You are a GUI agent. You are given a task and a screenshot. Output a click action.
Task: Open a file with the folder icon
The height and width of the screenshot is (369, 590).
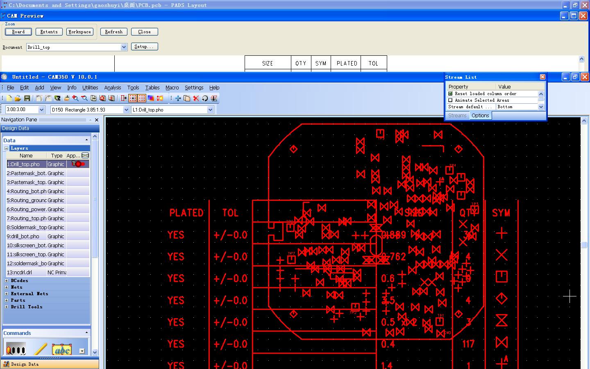pos(18,98)
